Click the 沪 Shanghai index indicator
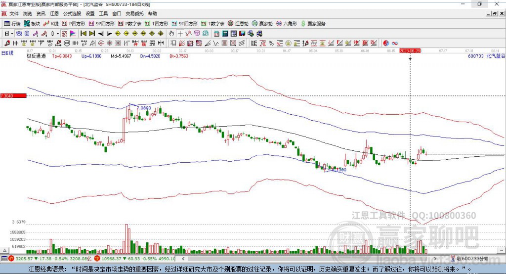The width and height of the screenshot is (506, 274). [11, 259]
